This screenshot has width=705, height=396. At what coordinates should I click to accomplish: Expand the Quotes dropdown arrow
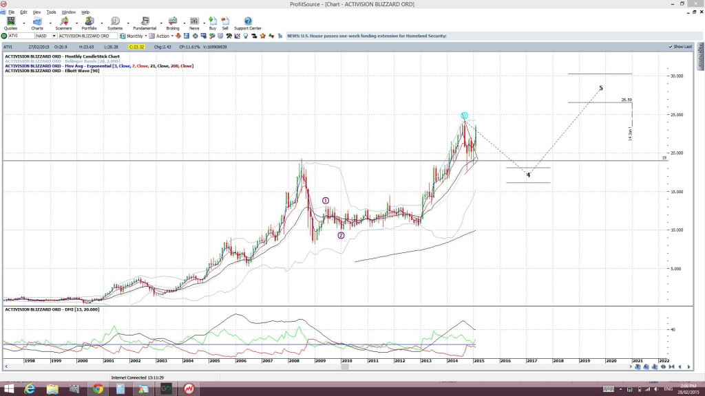[x=24, y=23]
